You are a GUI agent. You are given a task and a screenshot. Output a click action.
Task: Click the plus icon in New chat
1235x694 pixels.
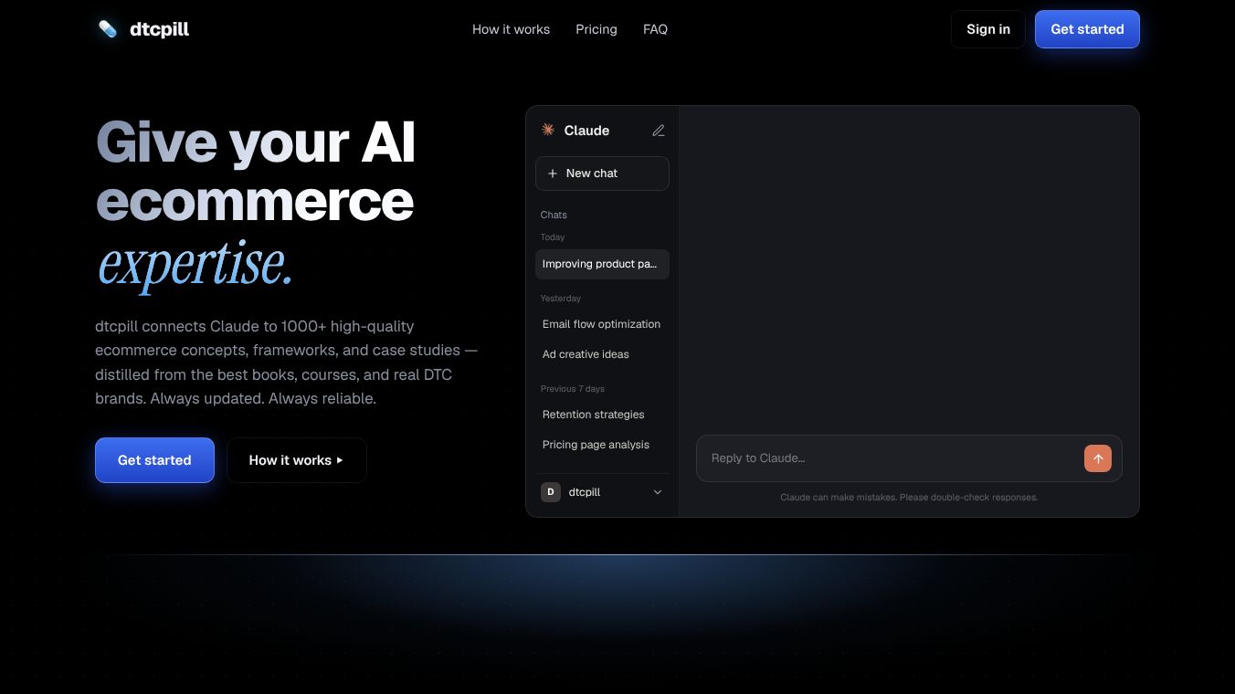tap(553, 173)
